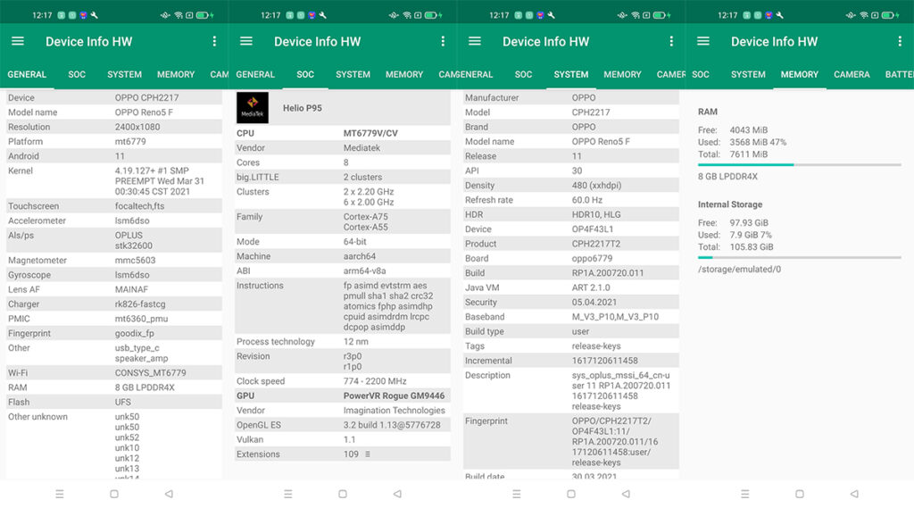
Task: Tap the '8 GB LPDDR4X' label under RAM bar
Action: pyautogui.click(x=728, y=176)
